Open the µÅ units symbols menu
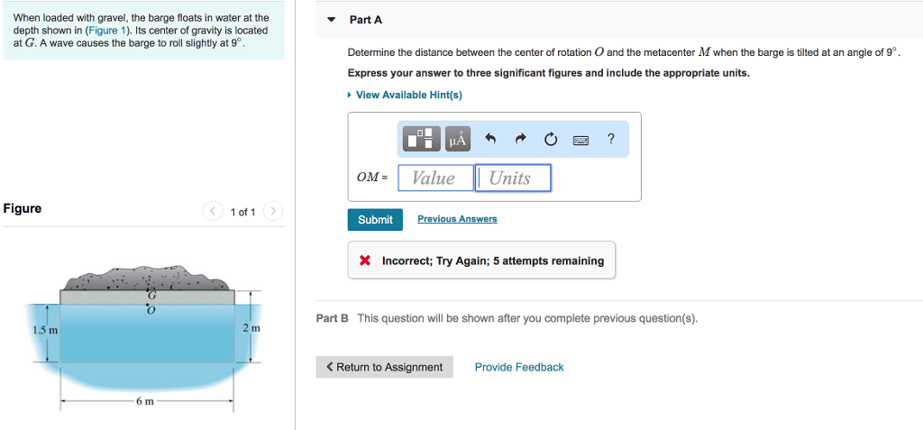 click(458, 139)
